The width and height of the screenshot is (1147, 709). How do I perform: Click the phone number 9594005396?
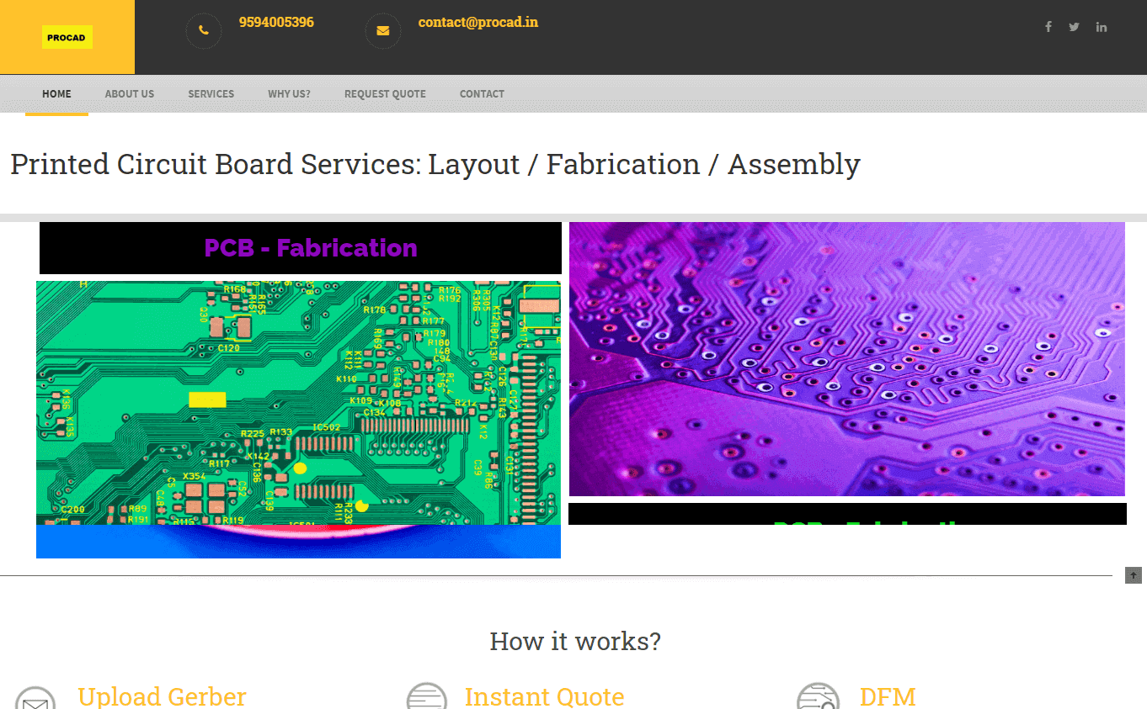pos(276,23)
